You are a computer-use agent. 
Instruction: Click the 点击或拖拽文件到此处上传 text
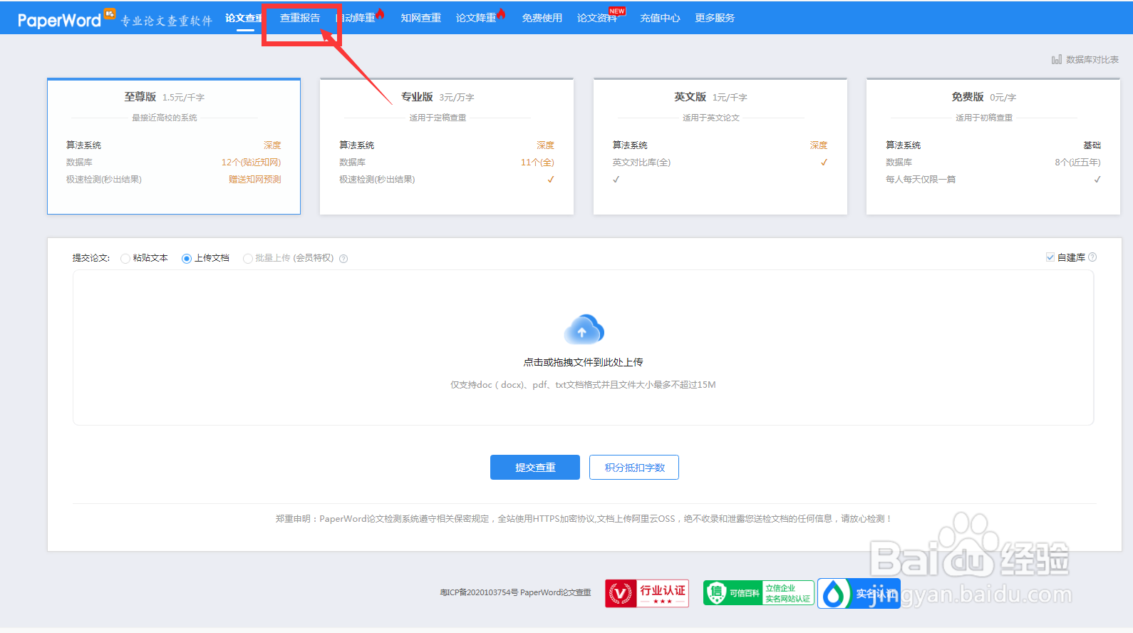(583, 362)
